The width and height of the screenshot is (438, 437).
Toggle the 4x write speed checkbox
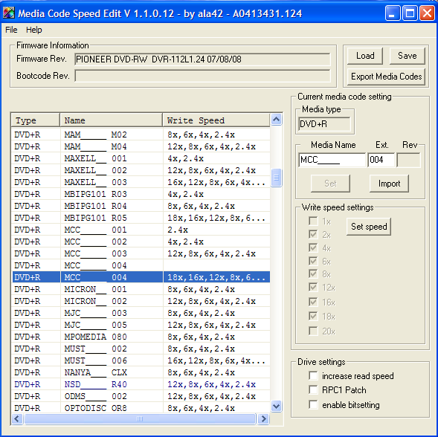tap(313, 247)
